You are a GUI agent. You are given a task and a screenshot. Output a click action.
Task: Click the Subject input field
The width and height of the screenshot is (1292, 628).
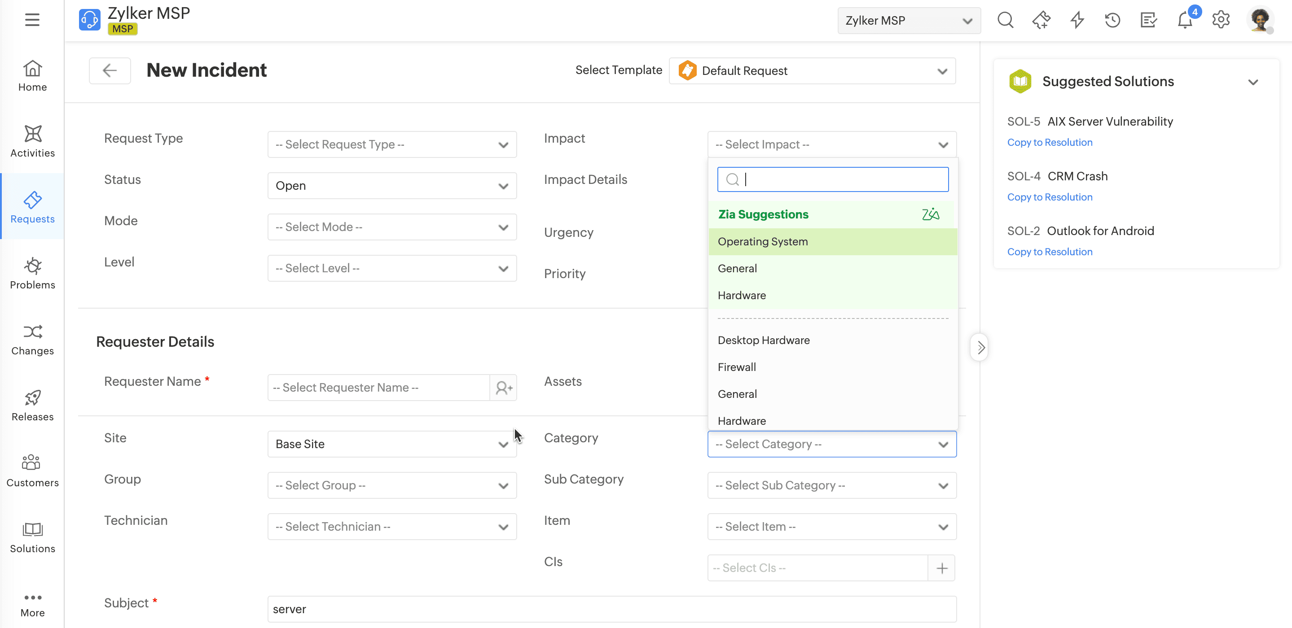[611, 609]
